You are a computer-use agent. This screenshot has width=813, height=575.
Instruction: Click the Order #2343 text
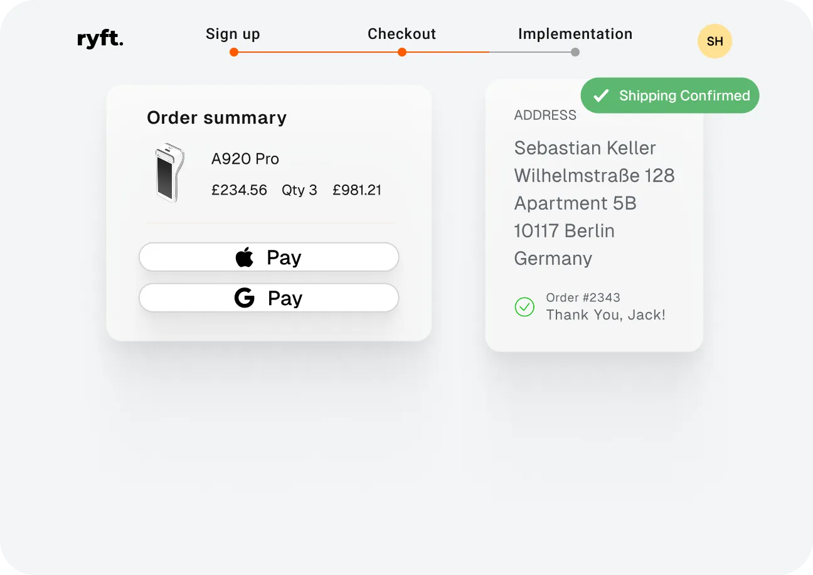tap(583, 298)
